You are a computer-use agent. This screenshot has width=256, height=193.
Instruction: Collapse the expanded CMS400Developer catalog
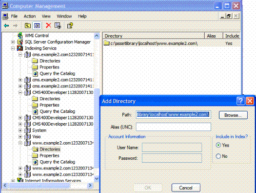click(20, 92)
